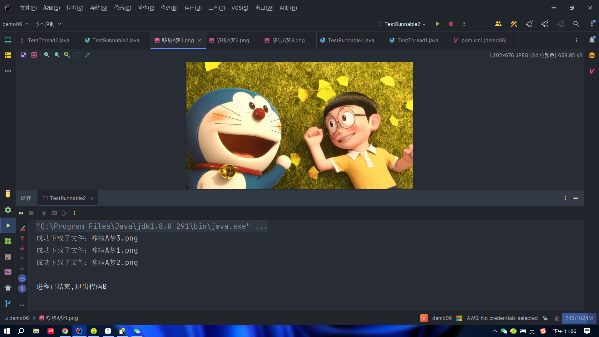Viewport: 599px width, 337px height.
Task: Open the Project tool window
Action: (x=8, y=40)
